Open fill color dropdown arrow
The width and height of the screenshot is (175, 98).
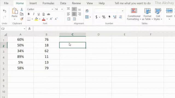40,19
